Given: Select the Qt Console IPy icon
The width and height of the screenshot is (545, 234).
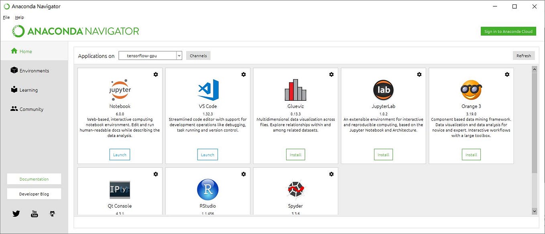Looking at the screenshot, I should [120, 189].
